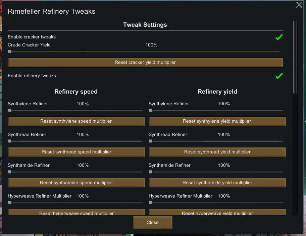Screen dimensions: 306x236
Task: Reset the synthamide yield multiplier
Action: click(217, 183)
